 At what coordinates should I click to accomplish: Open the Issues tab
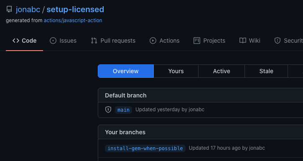(63, 41)
